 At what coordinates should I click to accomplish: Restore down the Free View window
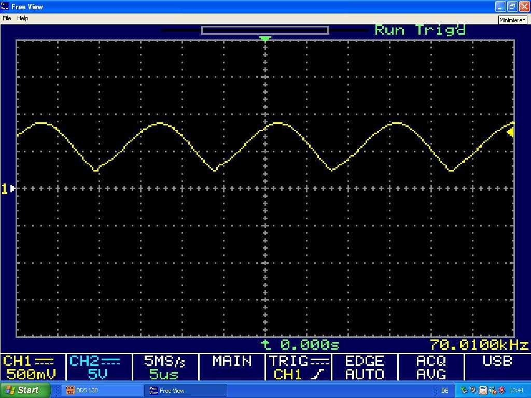512,6
